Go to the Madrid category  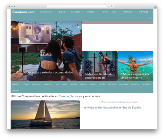(x=15, y=90)
